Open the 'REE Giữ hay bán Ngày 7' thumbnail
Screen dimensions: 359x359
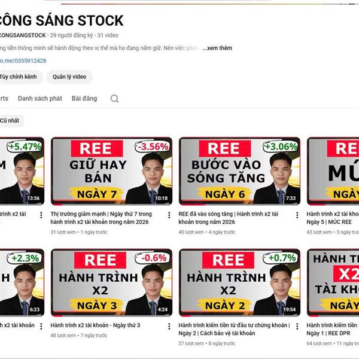tap(111, 171)
